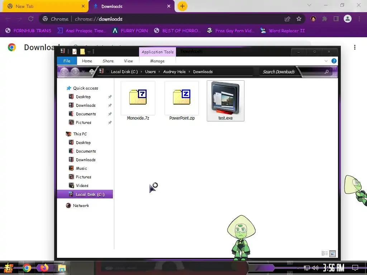
Task: Go up one folder level
Action: tap(92, 72)
